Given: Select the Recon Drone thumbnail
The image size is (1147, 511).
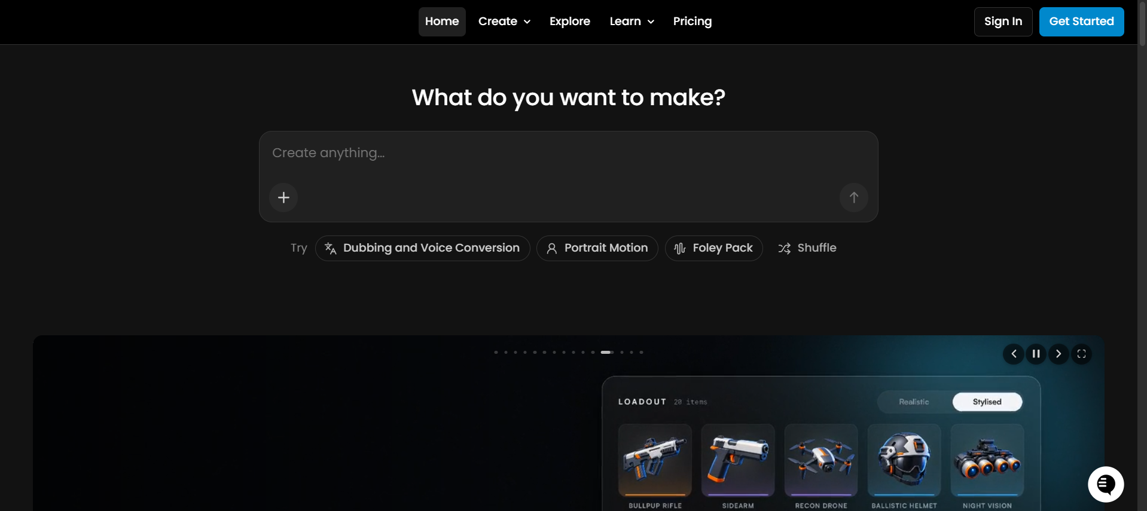Looking at the screenshot, I should point(821,460).
